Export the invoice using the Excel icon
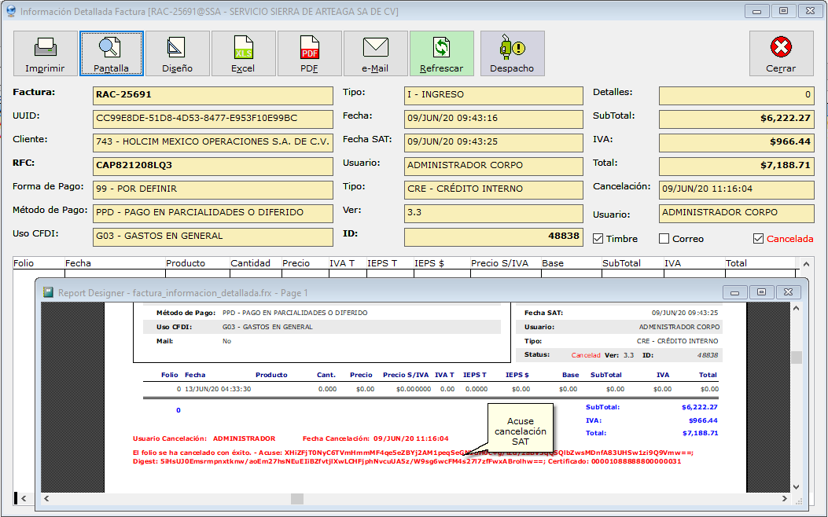Image resolution: width=828 pixels, height=517 pixels. [x=243, y=53]
